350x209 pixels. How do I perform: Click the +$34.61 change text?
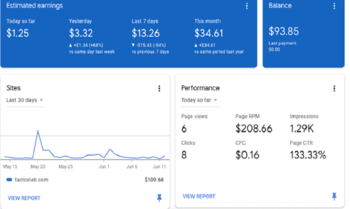(x=207, y=45)
